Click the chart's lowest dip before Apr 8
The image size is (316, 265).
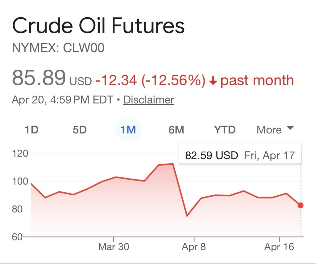(187, 216)
